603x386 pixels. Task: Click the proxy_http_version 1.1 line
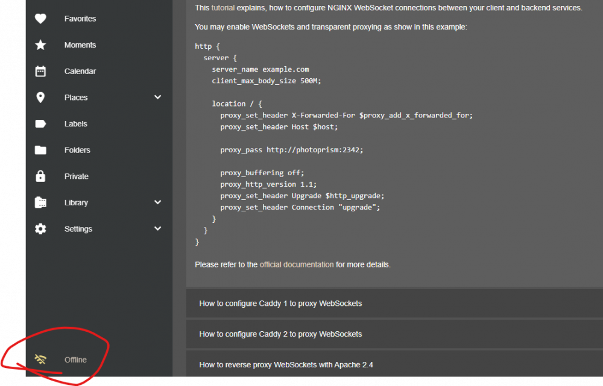tap(268, 184)
